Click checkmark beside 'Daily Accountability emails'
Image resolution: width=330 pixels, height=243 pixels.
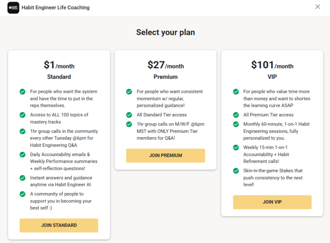tap(22, 155)
